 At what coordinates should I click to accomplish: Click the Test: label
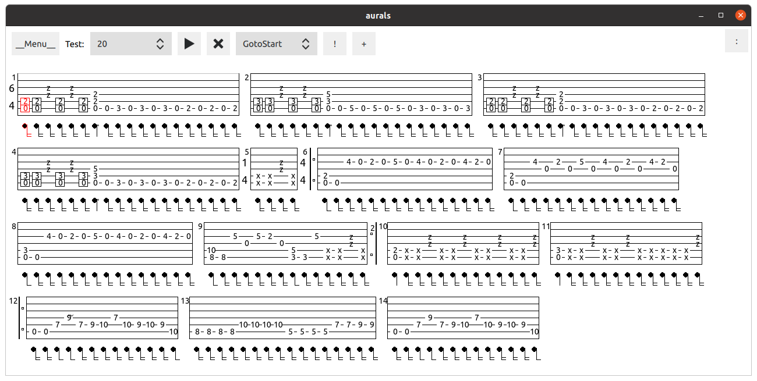(75, 44)
